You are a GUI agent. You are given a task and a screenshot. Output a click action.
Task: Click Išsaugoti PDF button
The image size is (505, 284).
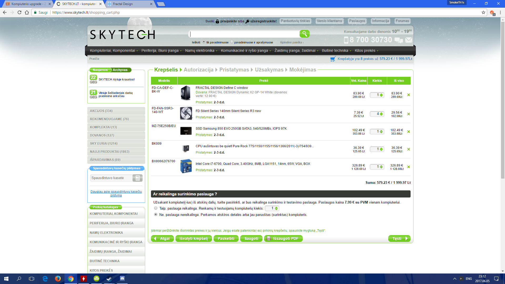pyautogui.click(x=283, y=239)
